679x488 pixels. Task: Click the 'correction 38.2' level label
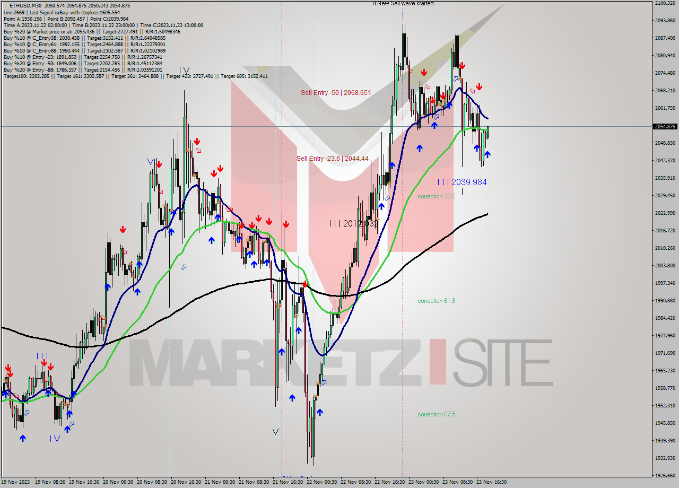[437, 196]
